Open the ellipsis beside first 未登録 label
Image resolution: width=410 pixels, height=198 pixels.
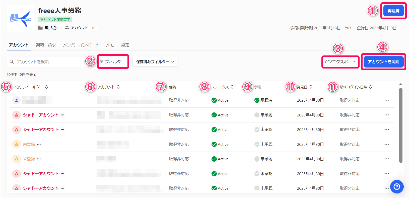coord(39,144)
